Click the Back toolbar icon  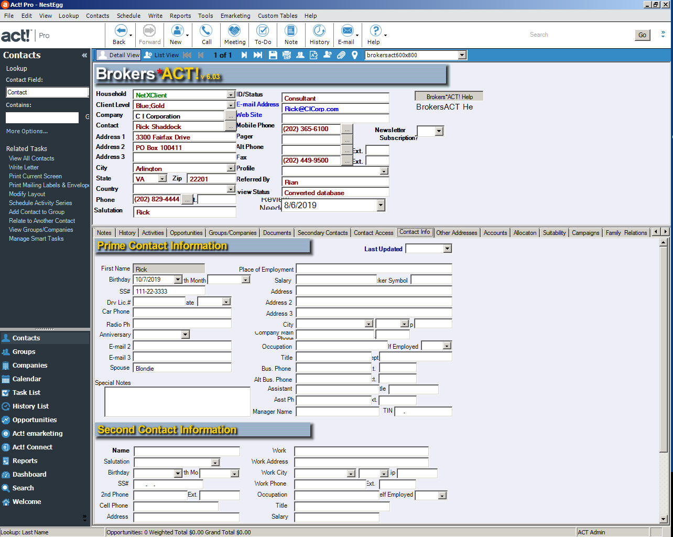pyautogui.click(x=121, y=30)
